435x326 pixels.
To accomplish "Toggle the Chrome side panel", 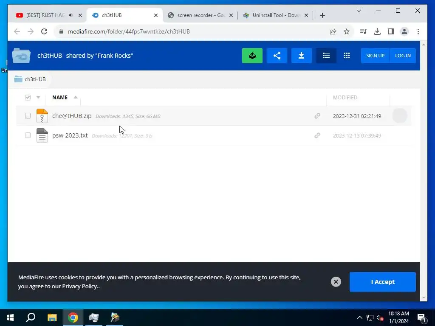I will coord(391,31).
